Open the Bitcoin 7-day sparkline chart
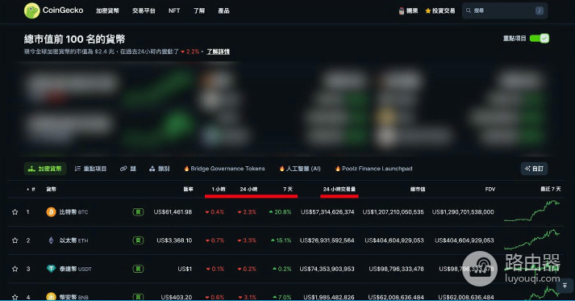Screen dimensions: 575x301 click(532, 211)
